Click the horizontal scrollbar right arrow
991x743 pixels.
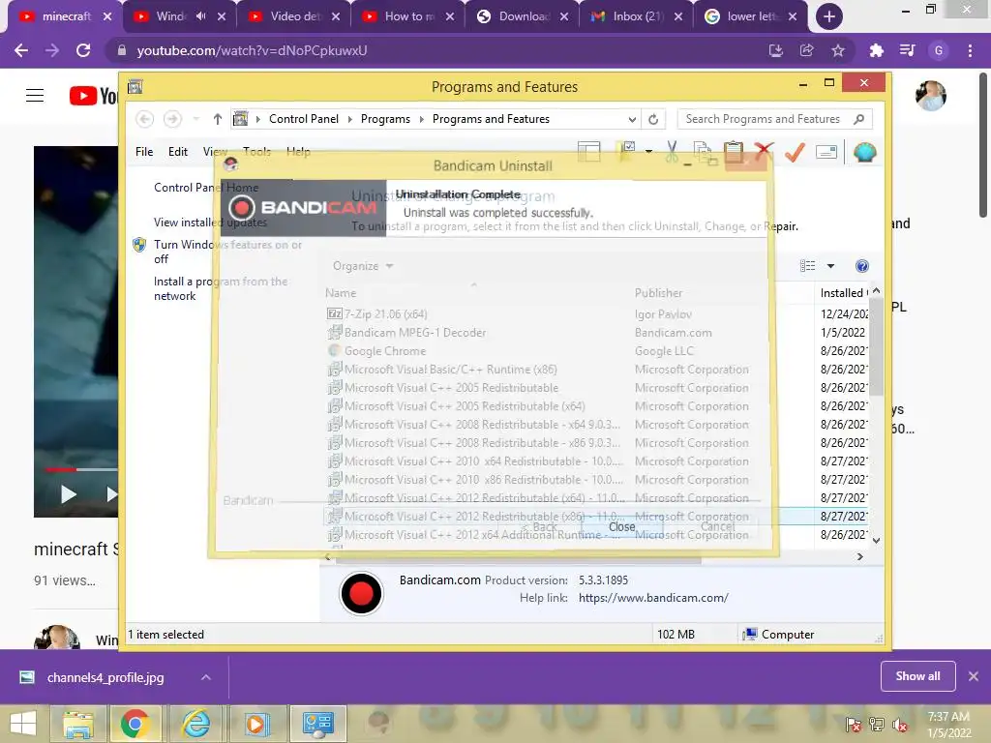[859, 556]
